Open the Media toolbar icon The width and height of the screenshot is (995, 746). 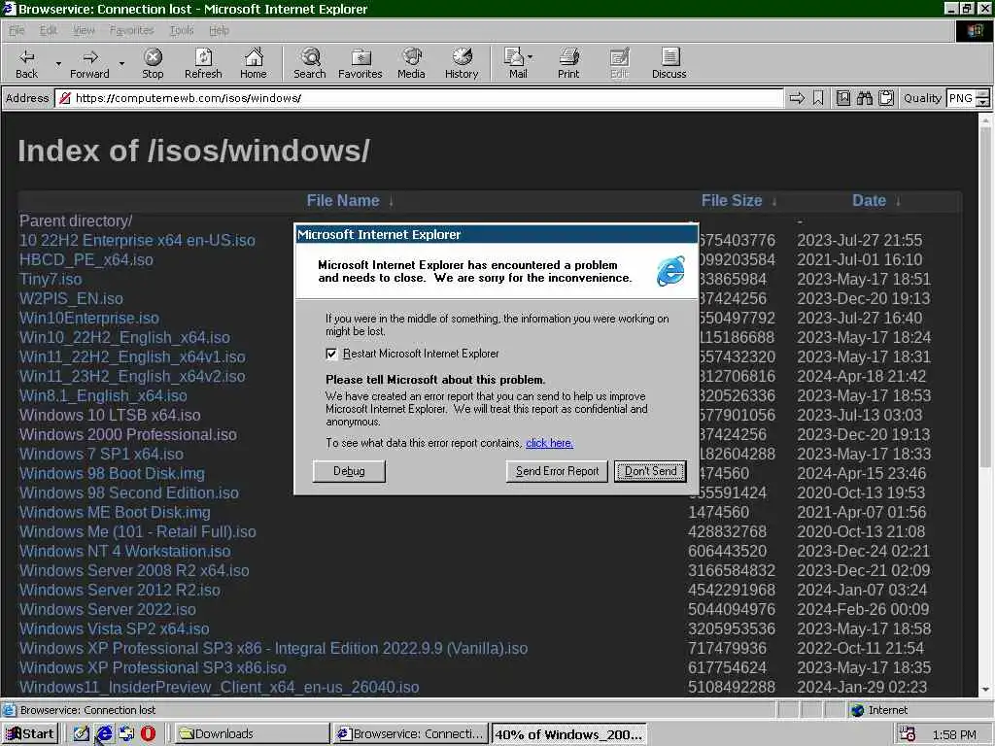pos(411,63)
